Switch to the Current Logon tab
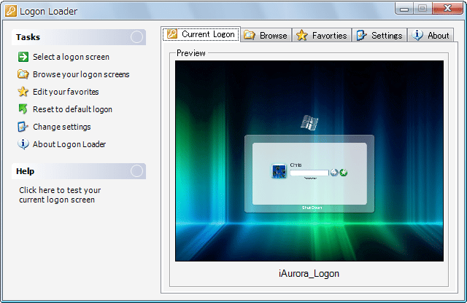Viewport: 467px width, 303px height. click(201, 34)
